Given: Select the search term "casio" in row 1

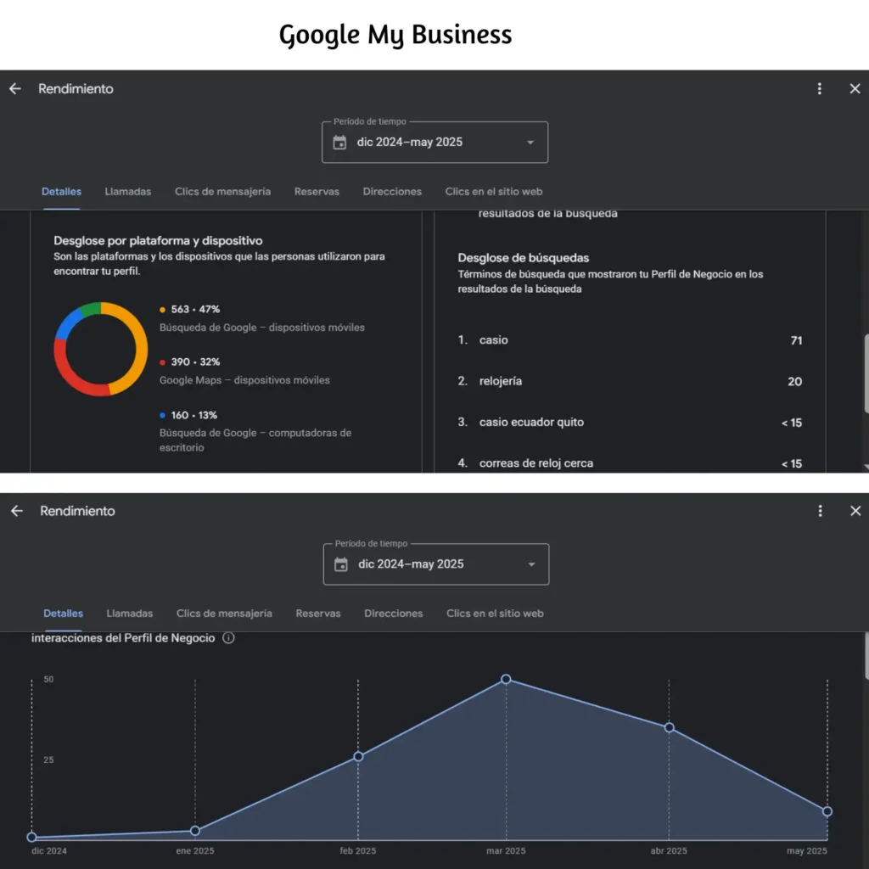Looking at the screenshot, I should point(493,340).
